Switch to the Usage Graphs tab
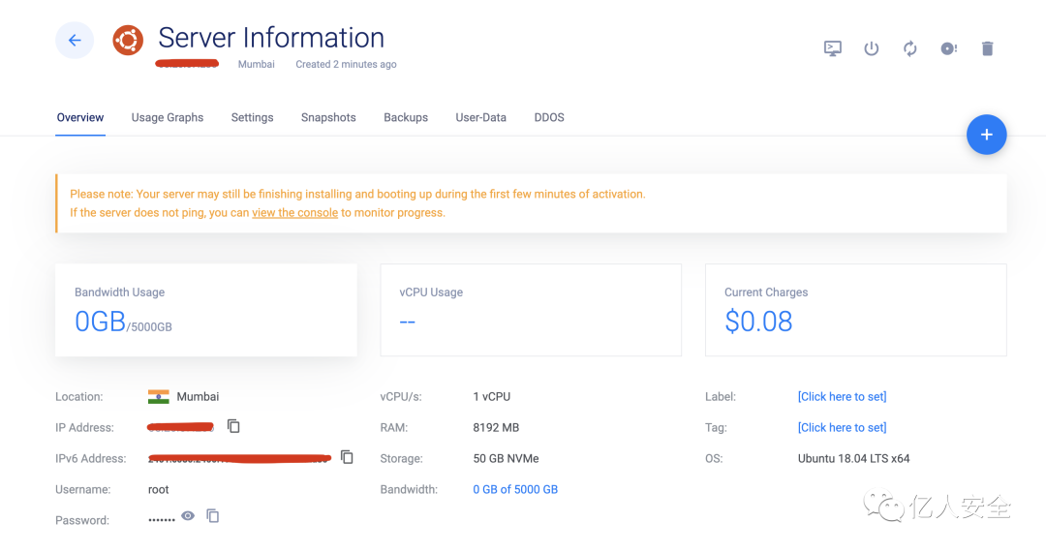The image size is (1046, 553). tap(168, 117)
